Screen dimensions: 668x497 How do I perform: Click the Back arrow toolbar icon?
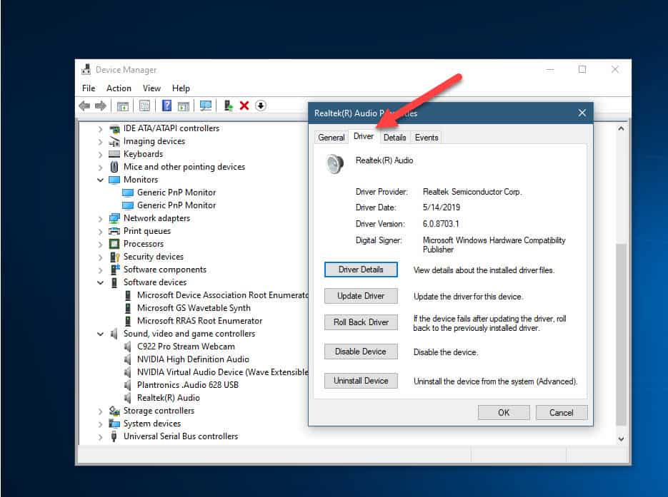[x=84, y=106]
